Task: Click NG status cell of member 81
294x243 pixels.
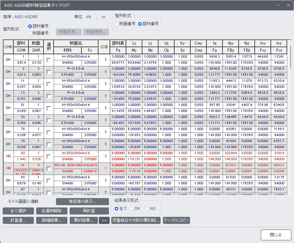Action: click(8, 168)
